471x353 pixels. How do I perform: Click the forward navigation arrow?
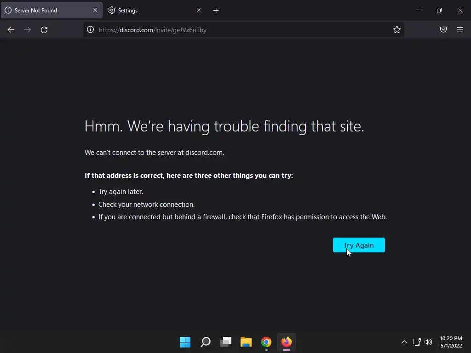pyautogui.click(x=28, y=30)
